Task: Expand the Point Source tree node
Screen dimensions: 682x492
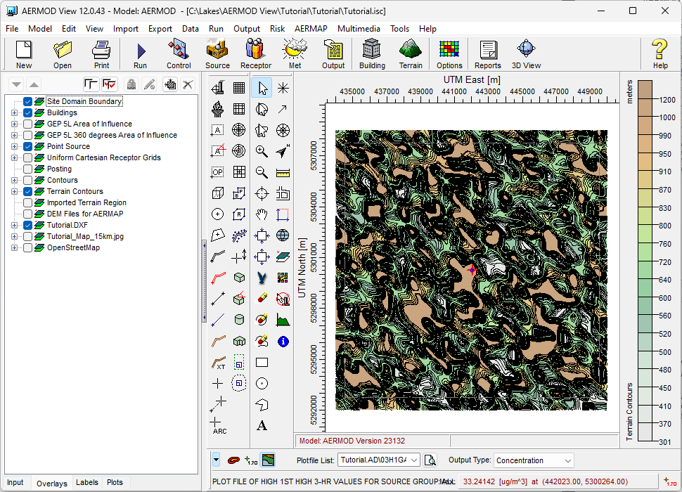Action: click(x=14, y=146)
